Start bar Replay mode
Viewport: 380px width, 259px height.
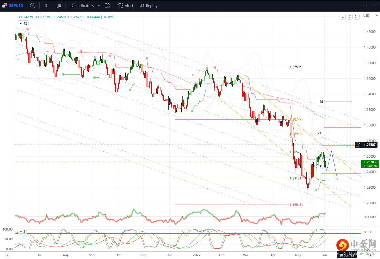(148, 6)
